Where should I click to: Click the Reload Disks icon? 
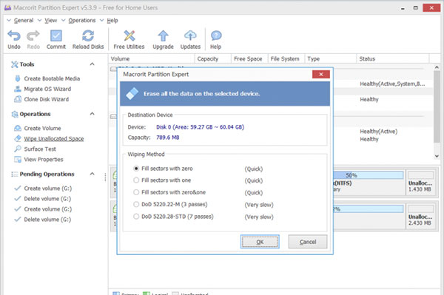click(x=88, y=36)
